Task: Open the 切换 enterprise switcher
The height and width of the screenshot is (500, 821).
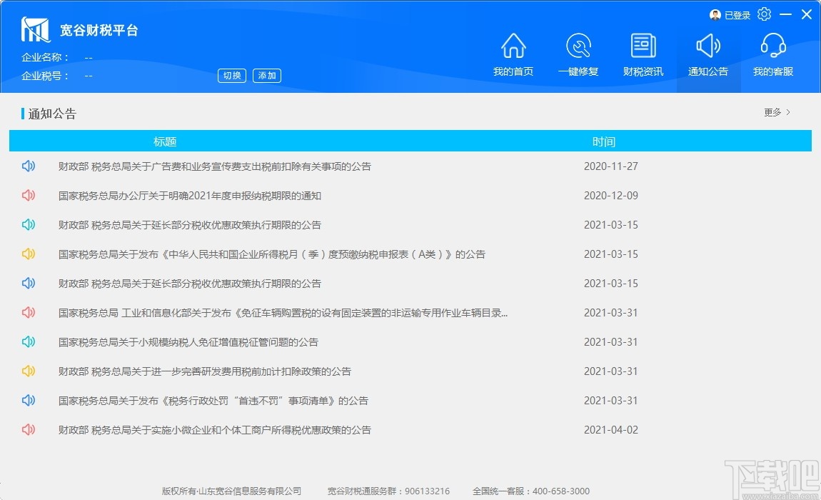Action: pyautogui.click(x=231, y=75)
